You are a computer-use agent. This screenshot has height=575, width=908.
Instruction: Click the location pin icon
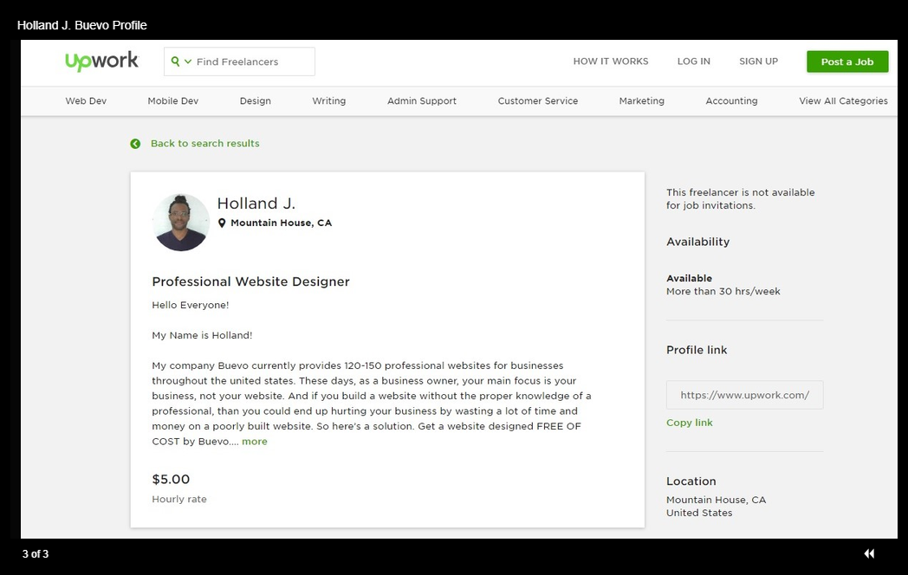(x=221, y=223)
